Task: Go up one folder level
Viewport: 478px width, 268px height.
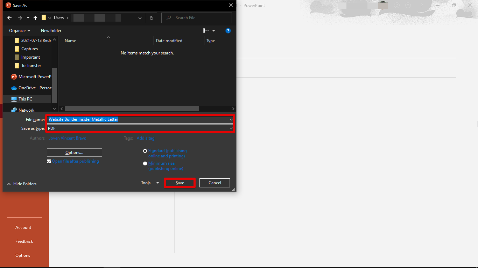Action: (x=35, y=18)
